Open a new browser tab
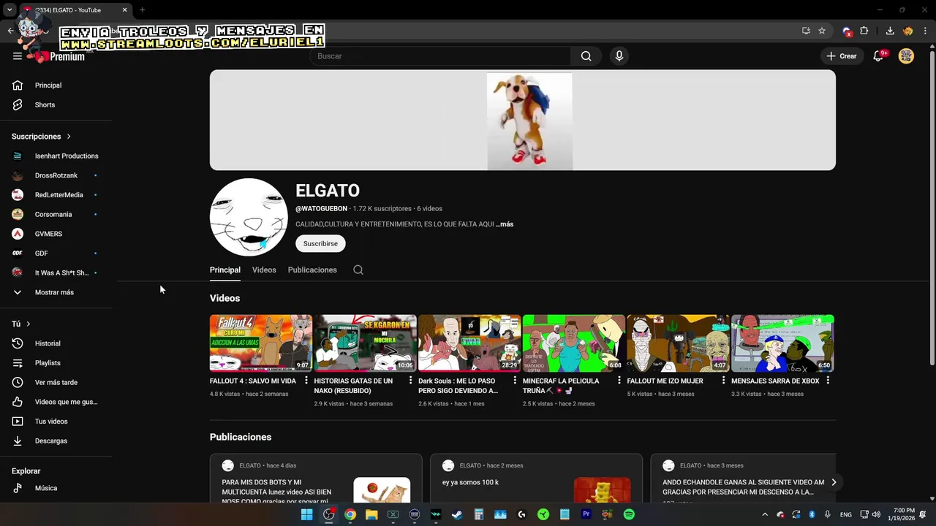 pyautogui.click(x=142, y=9)
